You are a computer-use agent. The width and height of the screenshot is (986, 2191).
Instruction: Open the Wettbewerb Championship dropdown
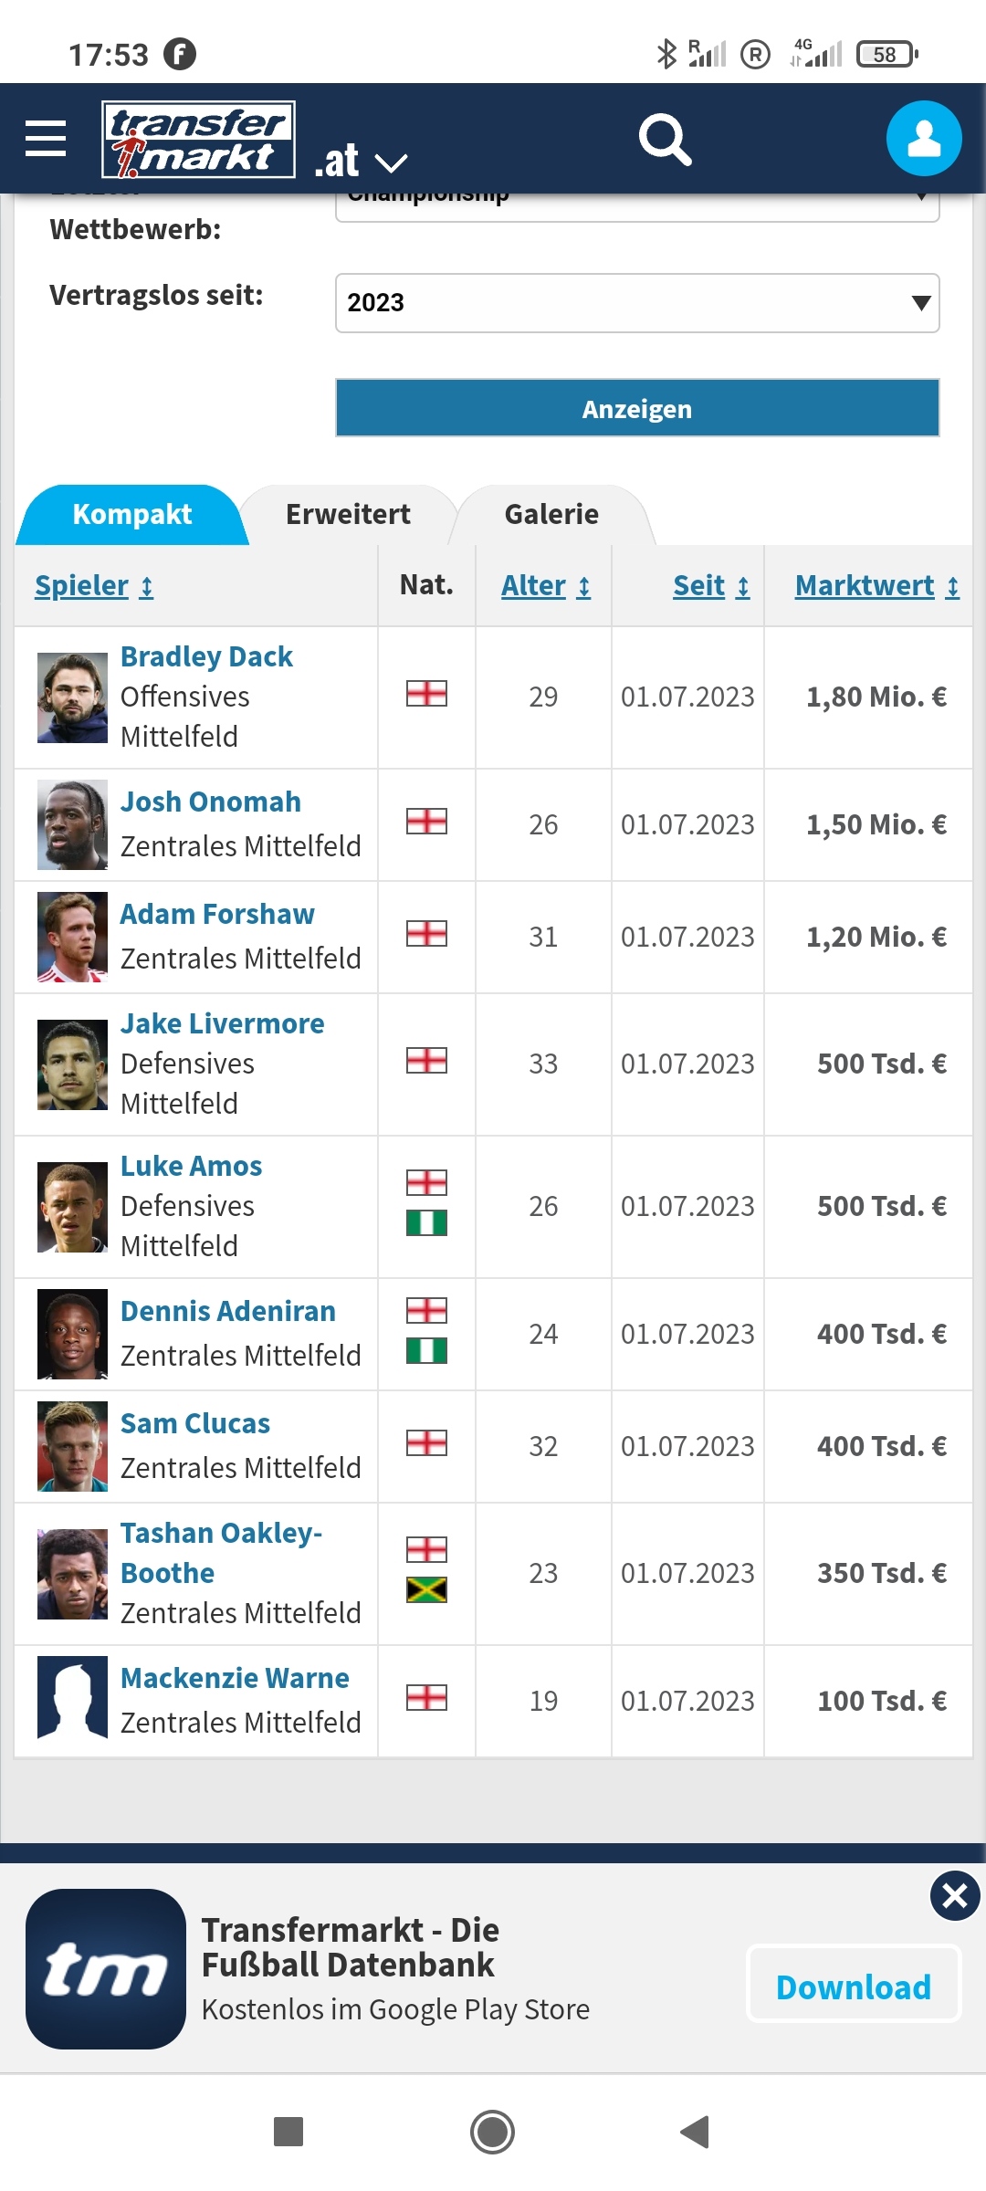[637, 206]
